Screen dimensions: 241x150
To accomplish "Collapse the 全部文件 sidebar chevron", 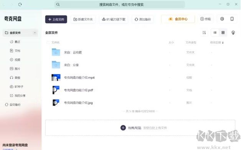I will click(x=35, y=33).
